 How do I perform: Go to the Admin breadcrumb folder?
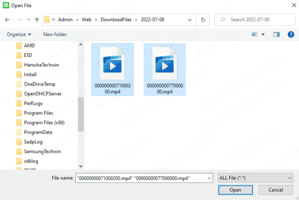[65, 19]
